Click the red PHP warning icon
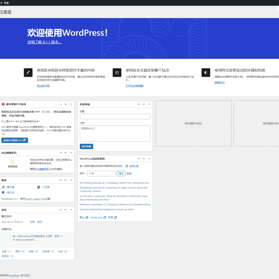This screenshot has width=279, height=279. [3, 104]
